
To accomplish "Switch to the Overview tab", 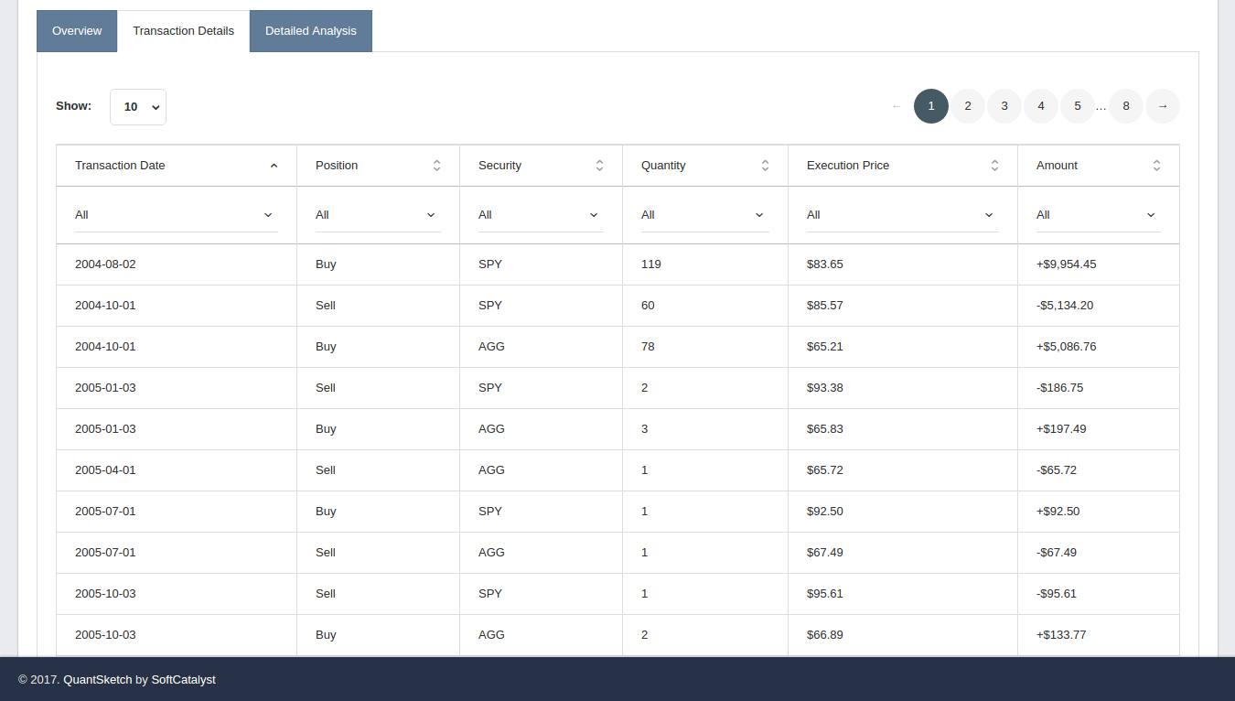I will (77, 31).
